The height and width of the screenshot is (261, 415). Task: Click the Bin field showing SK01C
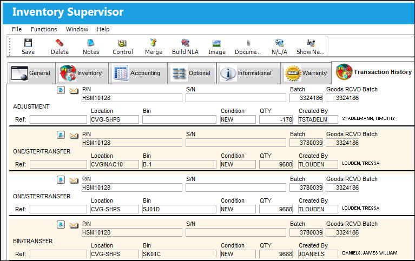pyautogui.click(x=179, y=254)
